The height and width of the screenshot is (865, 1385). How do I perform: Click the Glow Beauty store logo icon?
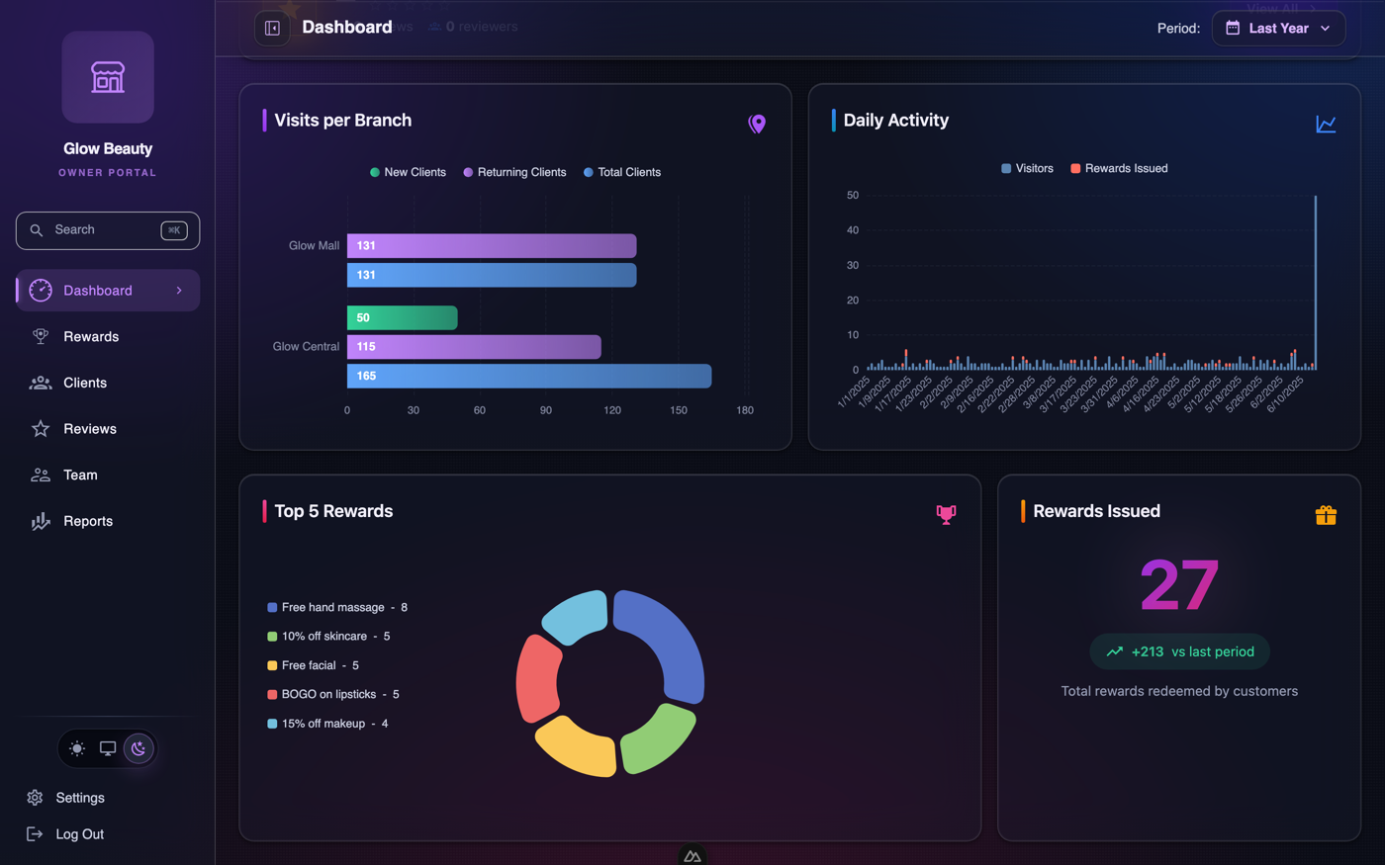tap(108, 77)
